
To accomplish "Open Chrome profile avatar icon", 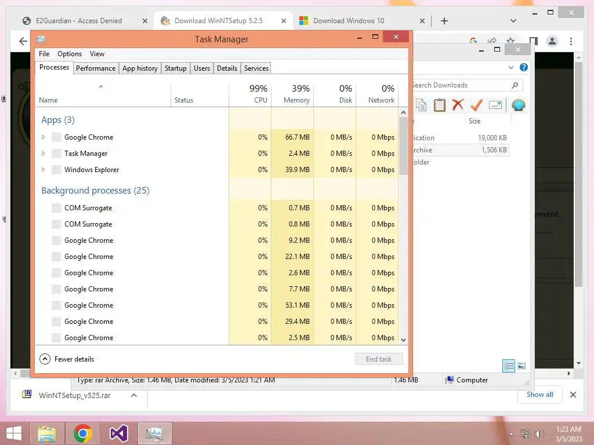I will click(x=552, y=41).
